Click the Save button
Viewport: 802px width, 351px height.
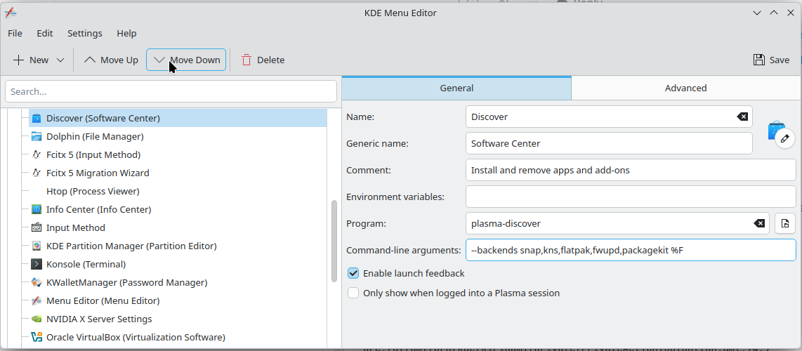(x=771, y=60)
